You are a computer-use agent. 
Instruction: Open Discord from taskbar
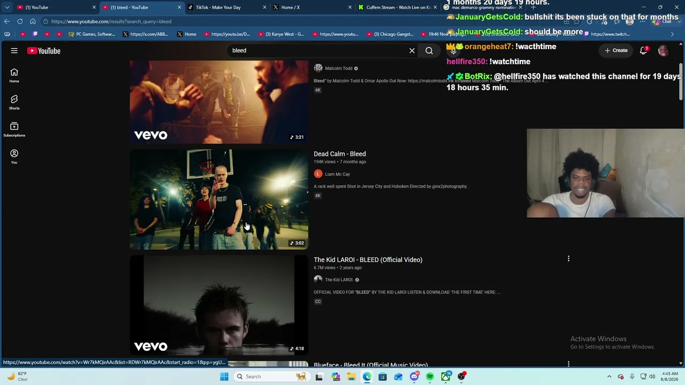pos(414,376)
